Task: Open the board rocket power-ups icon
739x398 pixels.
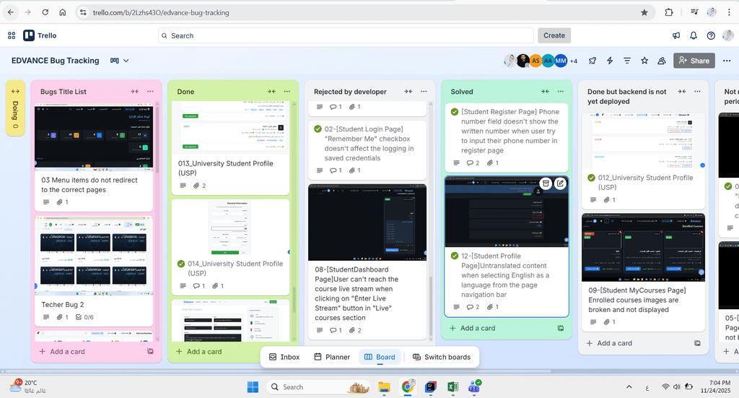Action: (592, 61)
